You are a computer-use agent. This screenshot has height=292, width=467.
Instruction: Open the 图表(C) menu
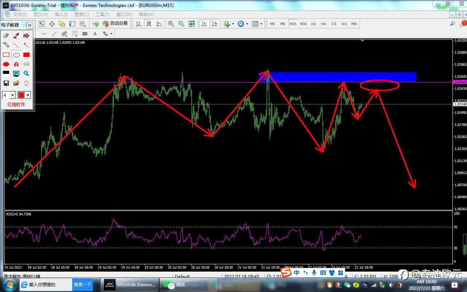(x=81, y=15)
